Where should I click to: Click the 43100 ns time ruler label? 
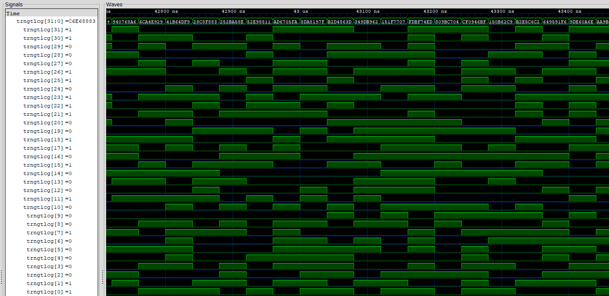click(x=368, y=11)
